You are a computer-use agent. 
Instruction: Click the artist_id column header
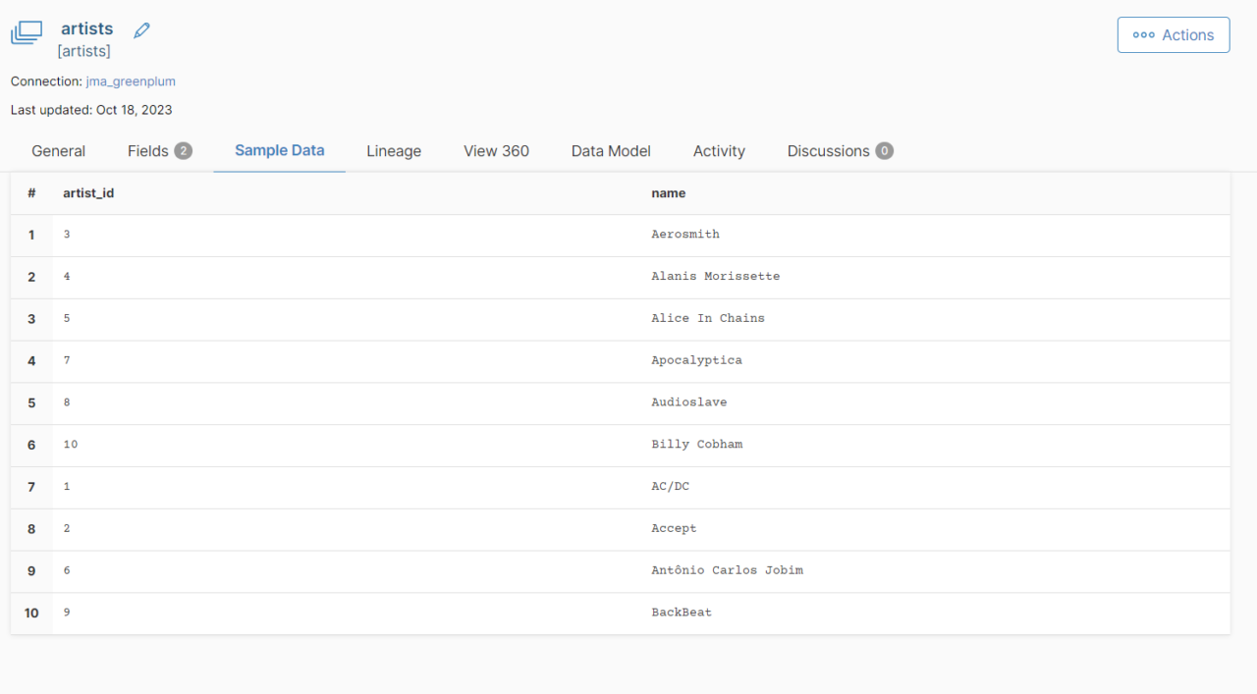point(88,193)
